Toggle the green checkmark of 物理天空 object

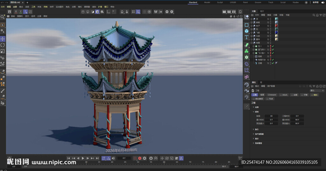click(x=273, y=60)
